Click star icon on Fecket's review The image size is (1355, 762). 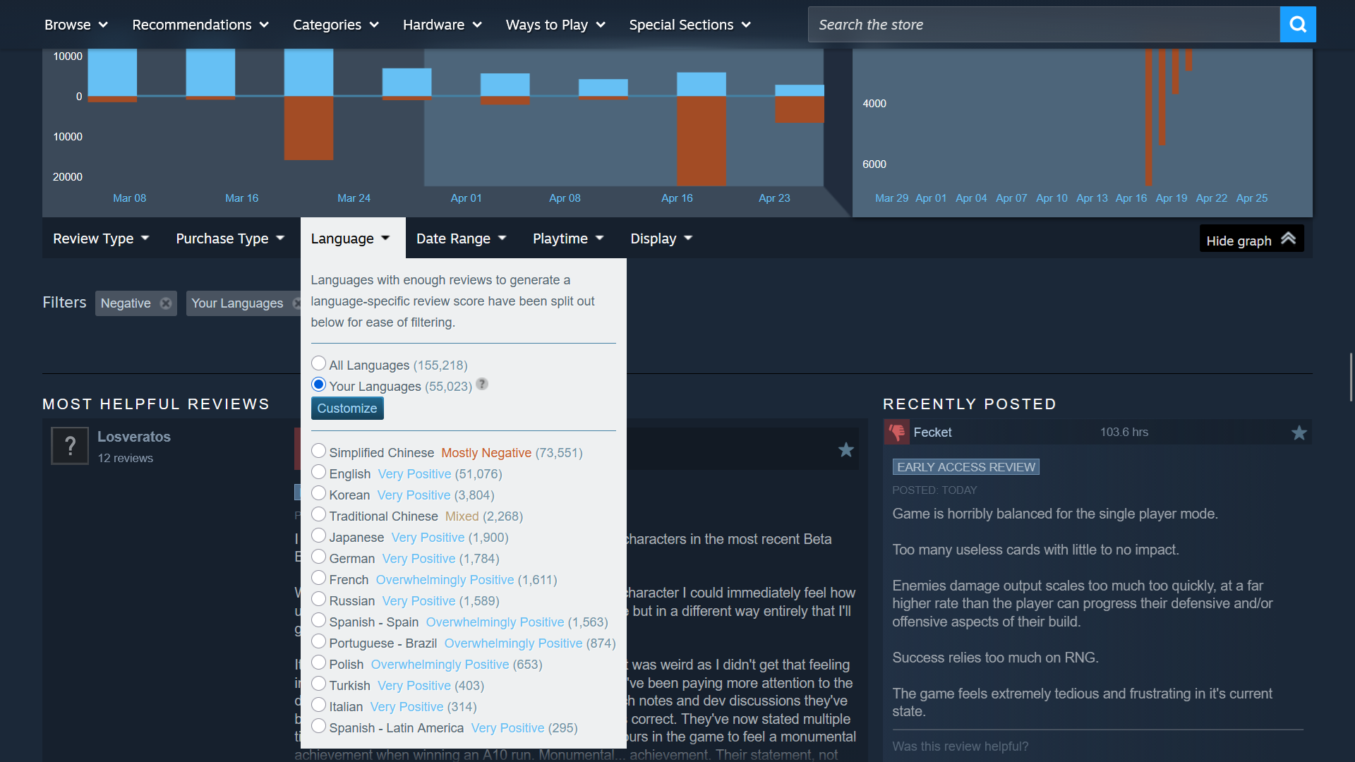1299,433
